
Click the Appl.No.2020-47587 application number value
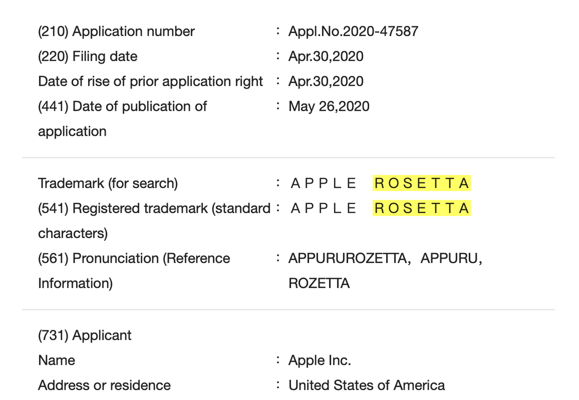(x=353, y=31)
